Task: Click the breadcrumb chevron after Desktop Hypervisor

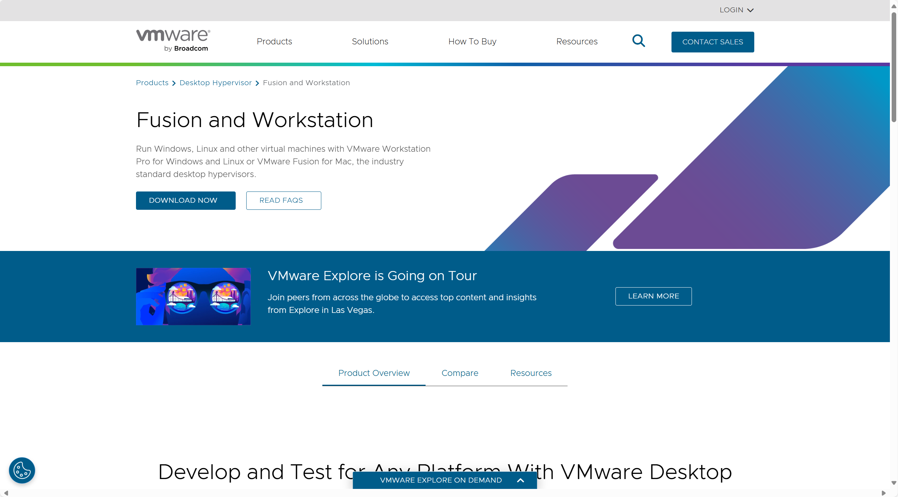Action: click(x=258, y=83)
